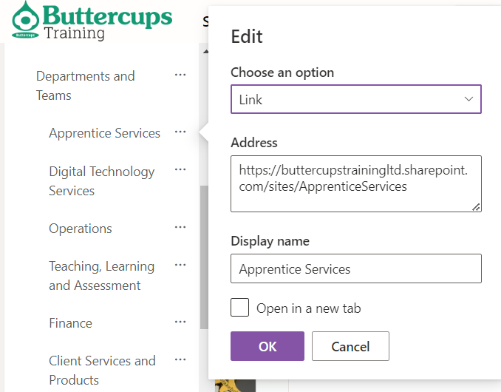Screen dimensions: 501x392
Task: Open the Operations navigation link
Action: pyautogui.click(x=81, y=229)
